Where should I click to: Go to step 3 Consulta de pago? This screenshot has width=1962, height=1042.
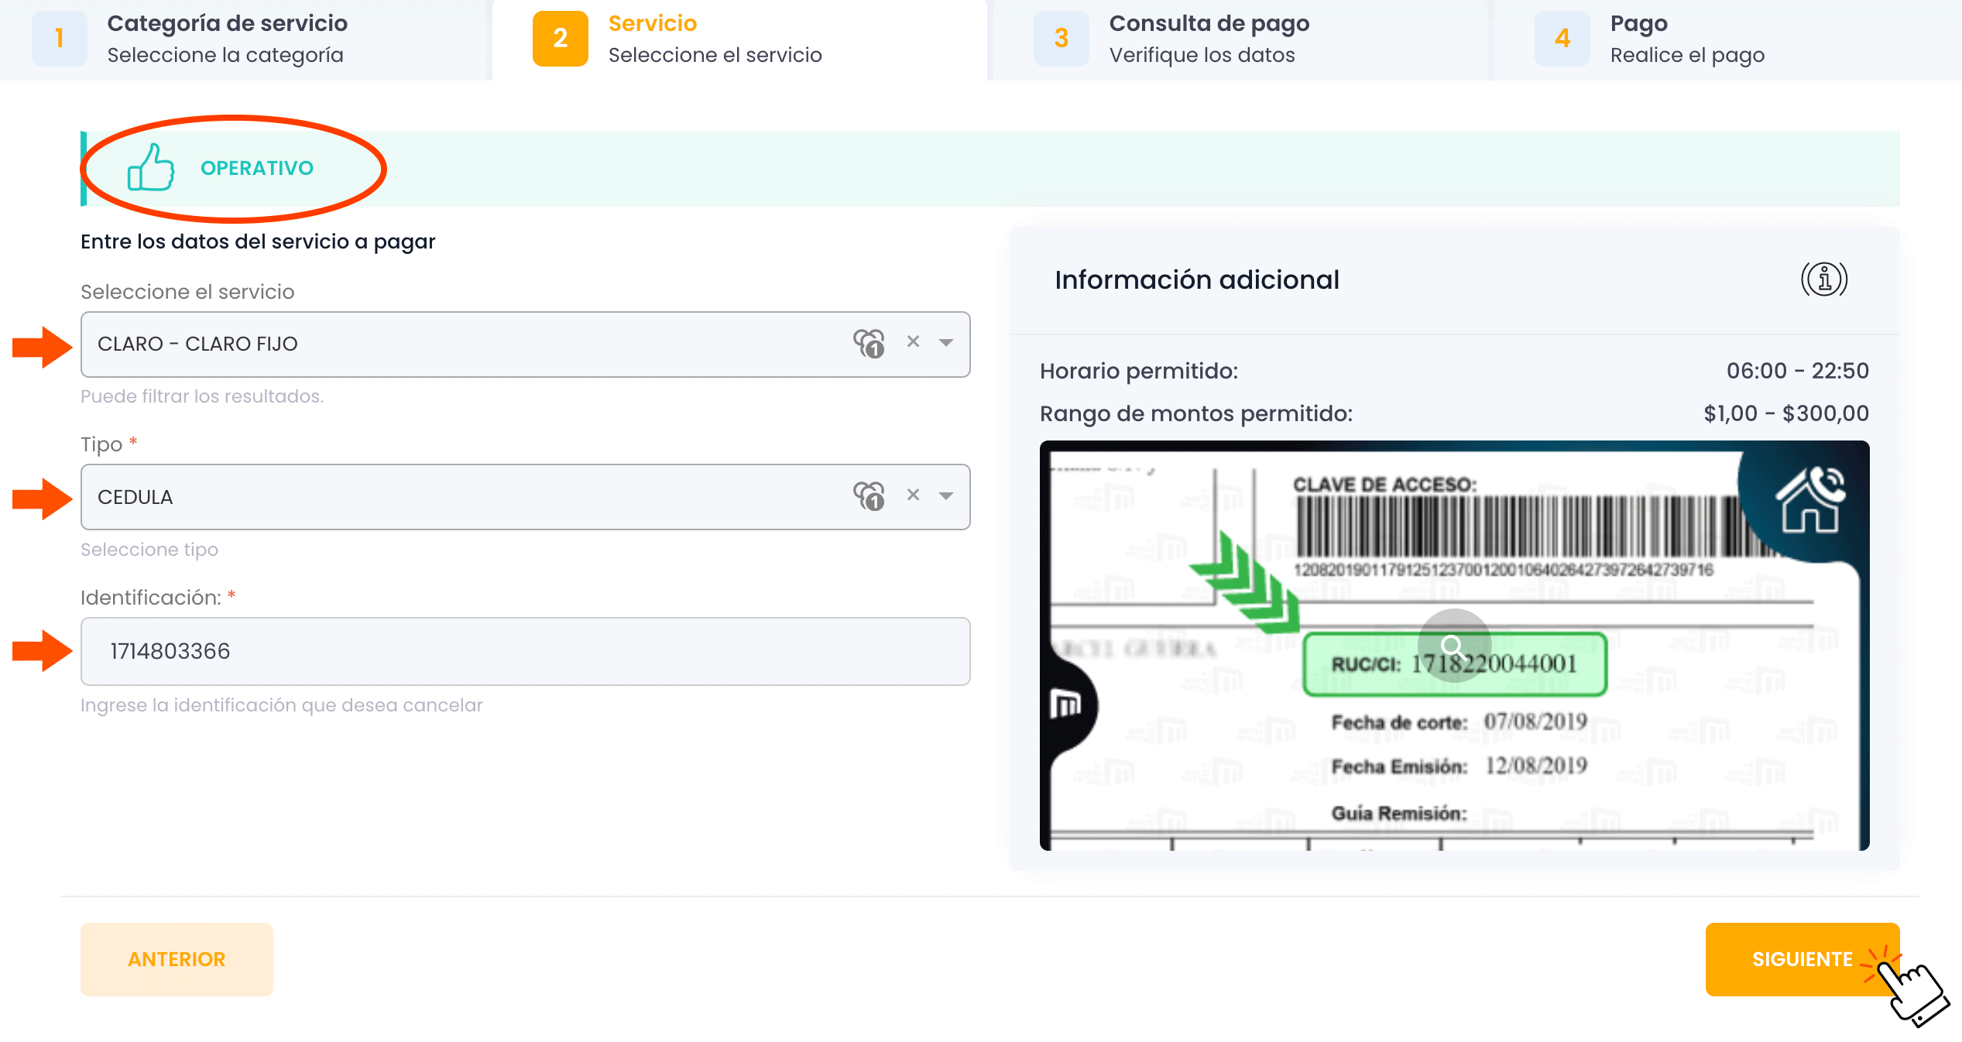(x=1240, y=39)
